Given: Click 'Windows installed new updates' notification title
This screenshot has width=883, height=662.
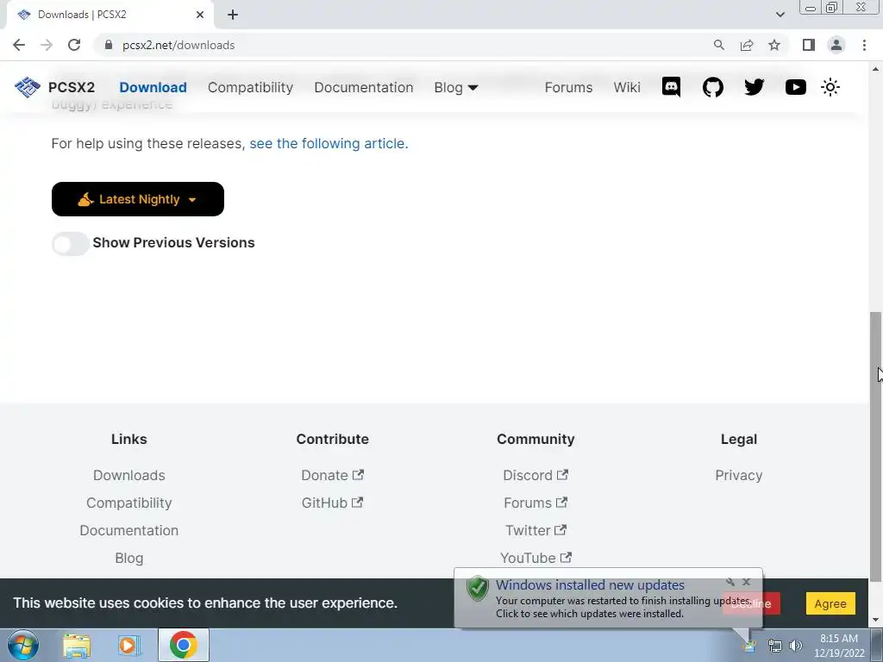Looking at the screenshot, I should coord(590,585).
